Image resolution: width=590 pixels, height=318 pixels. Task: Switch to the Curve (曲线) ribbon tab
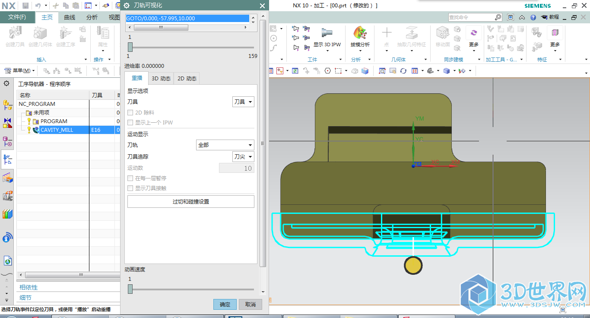point(70,17)
